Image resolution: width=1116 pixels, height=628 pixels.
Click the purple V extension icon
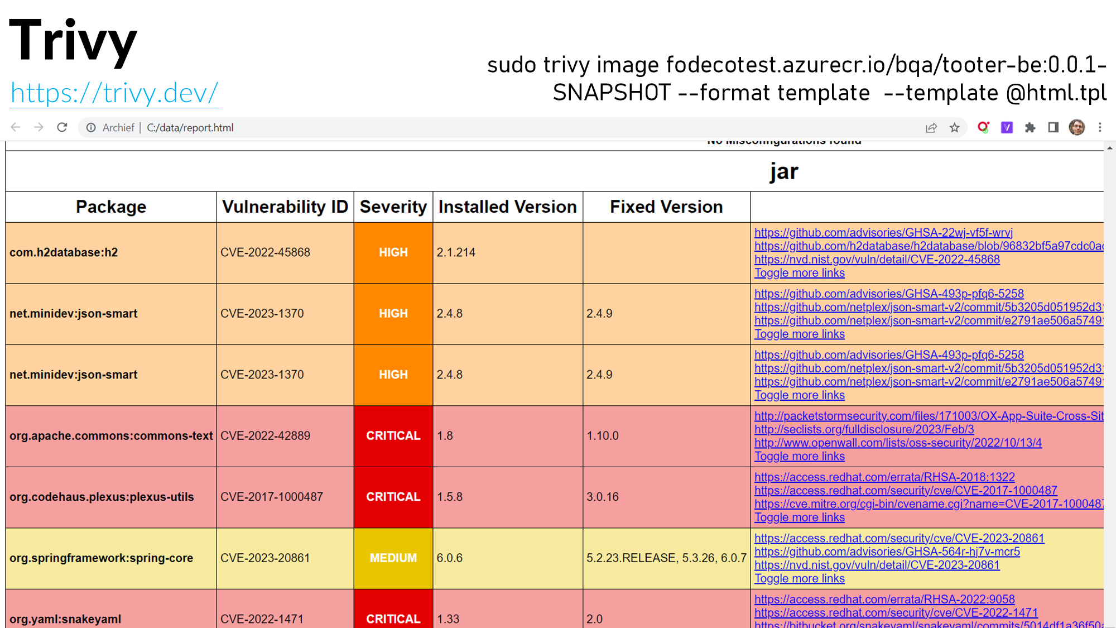[1007, 128]
